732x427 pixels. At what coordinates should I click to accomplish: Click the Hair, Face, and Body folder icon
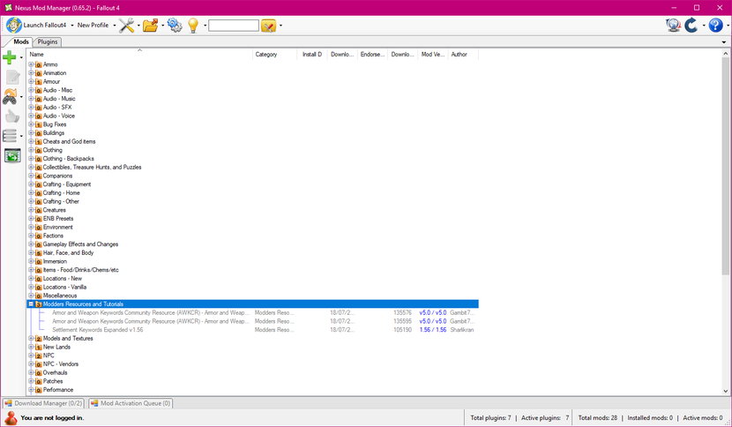(x=38, y=252)
